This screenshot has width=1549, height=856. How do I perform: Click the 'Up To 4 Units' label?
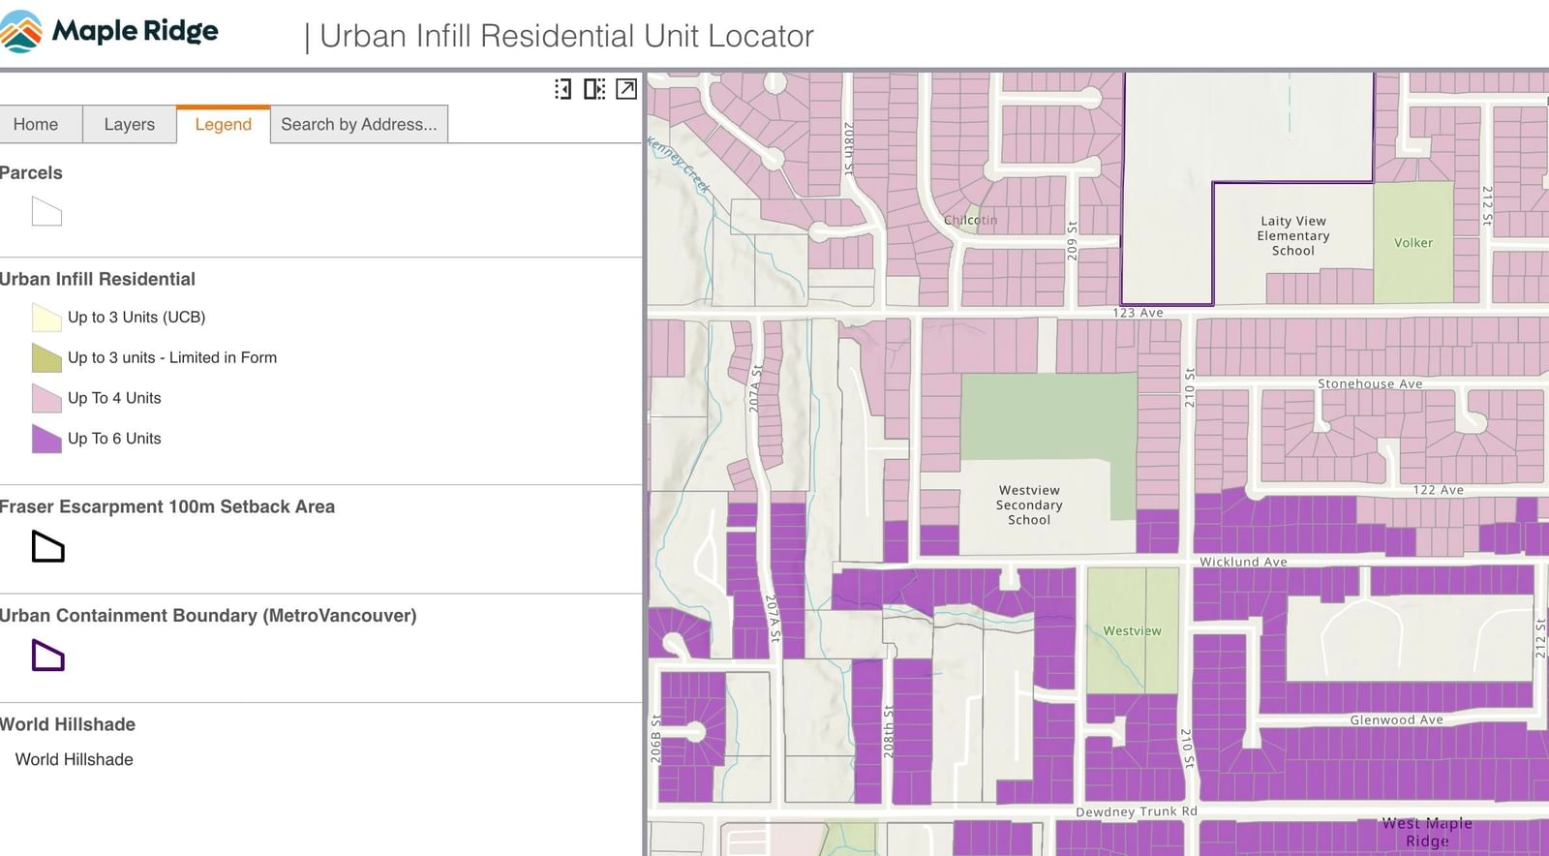[x=114, y=398]
